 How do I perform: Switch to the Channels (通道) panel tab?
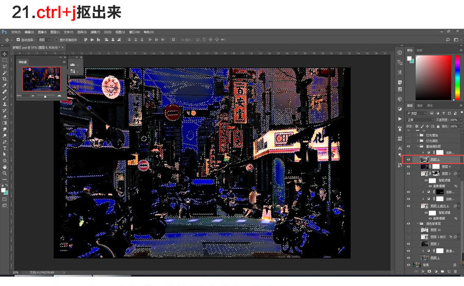coord(420,106)
